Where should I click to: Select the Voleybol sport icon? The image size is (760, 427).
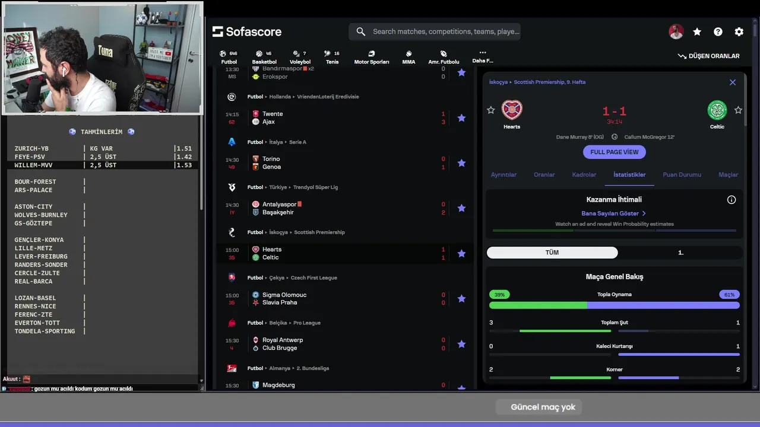pos(295,53)
